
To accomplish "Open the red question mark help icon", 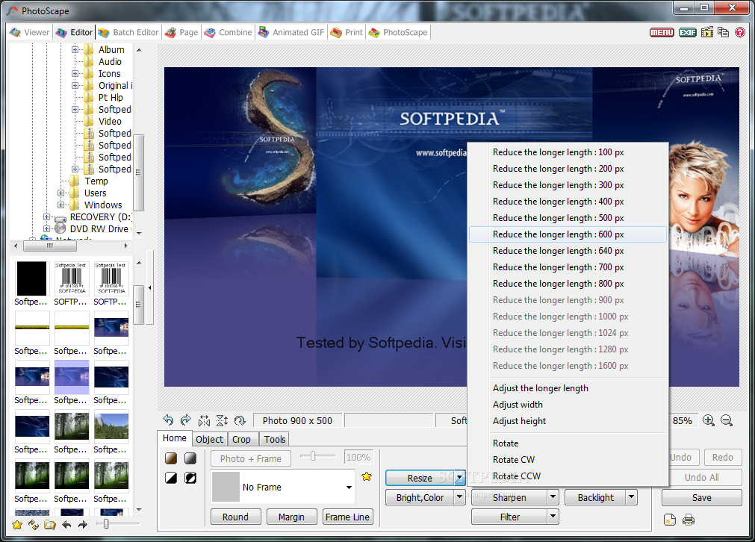I will (739, 32).
